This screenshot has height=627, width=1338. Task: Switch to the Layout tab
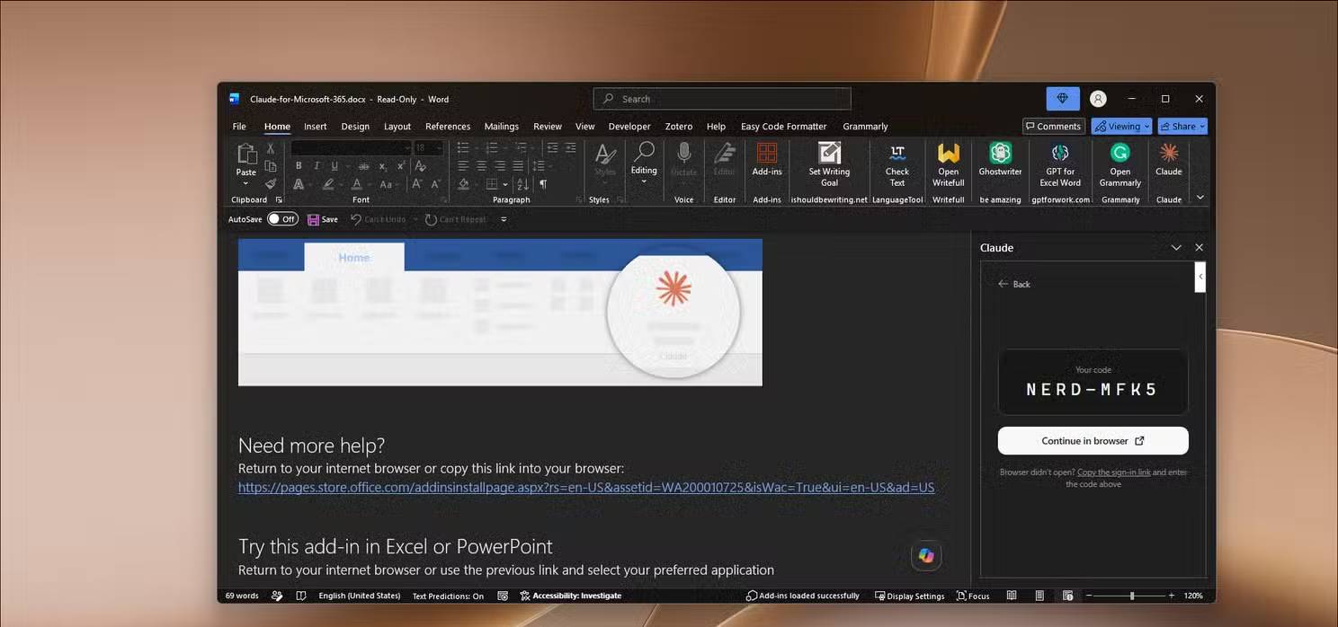(x=397, y=127)
